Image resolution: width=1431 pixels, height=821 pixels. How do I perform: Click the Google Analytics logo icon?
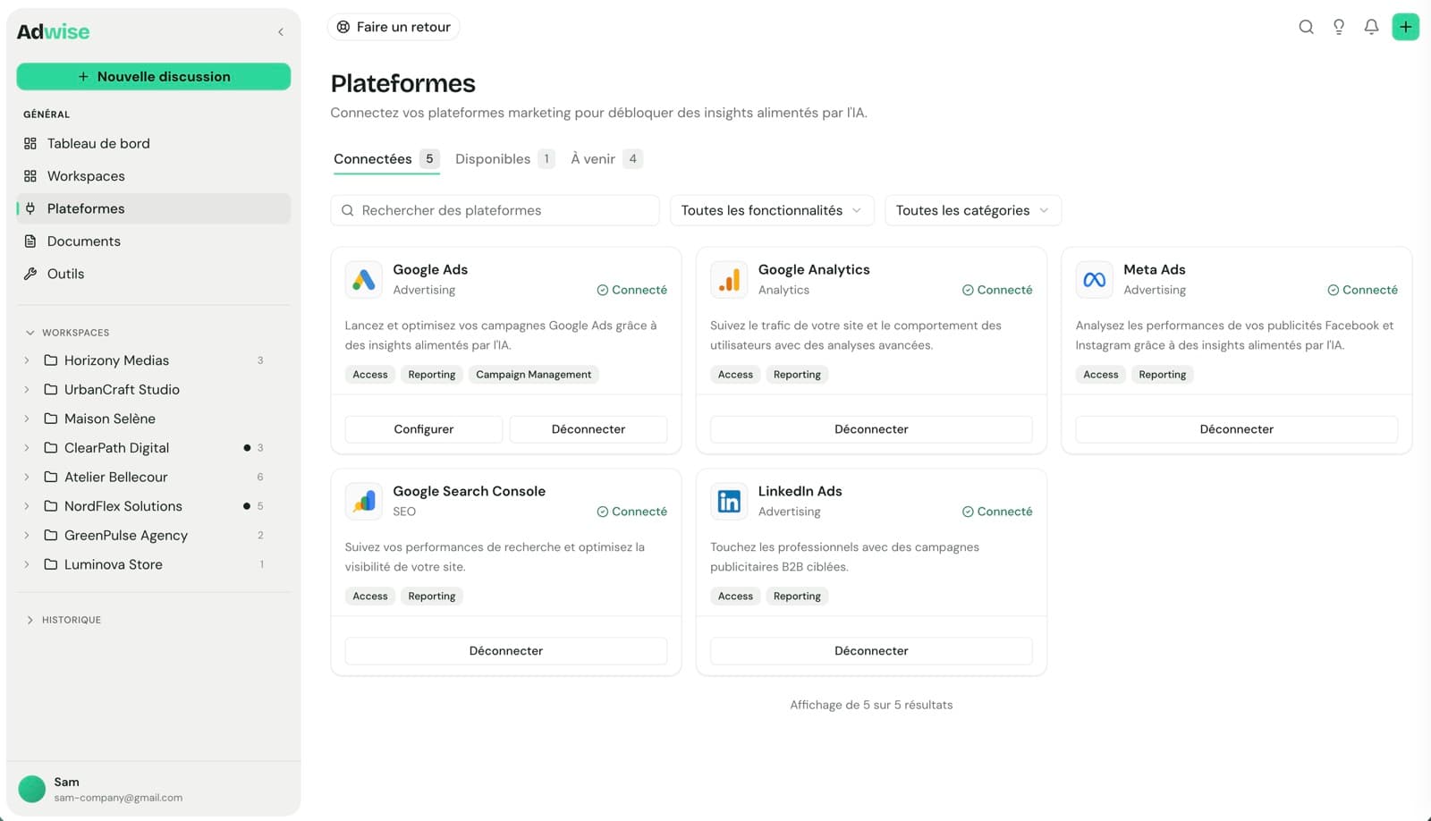coord(729,280)
